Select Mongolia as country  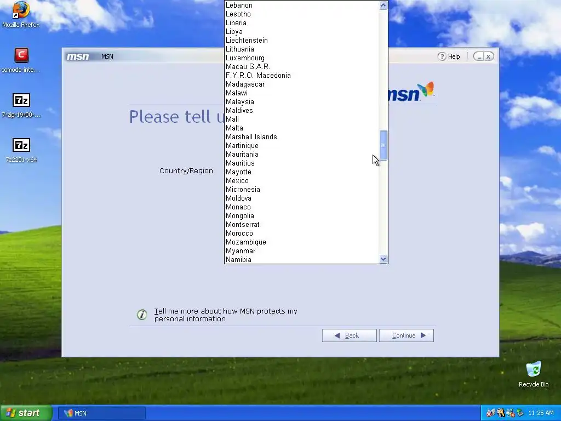(x=302, y=216)
